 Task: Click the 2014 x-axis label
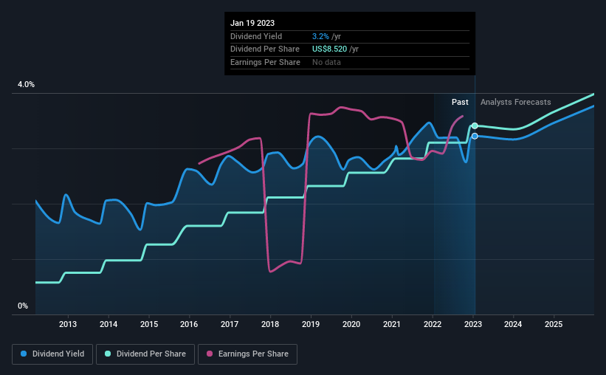tap(109, 324)
